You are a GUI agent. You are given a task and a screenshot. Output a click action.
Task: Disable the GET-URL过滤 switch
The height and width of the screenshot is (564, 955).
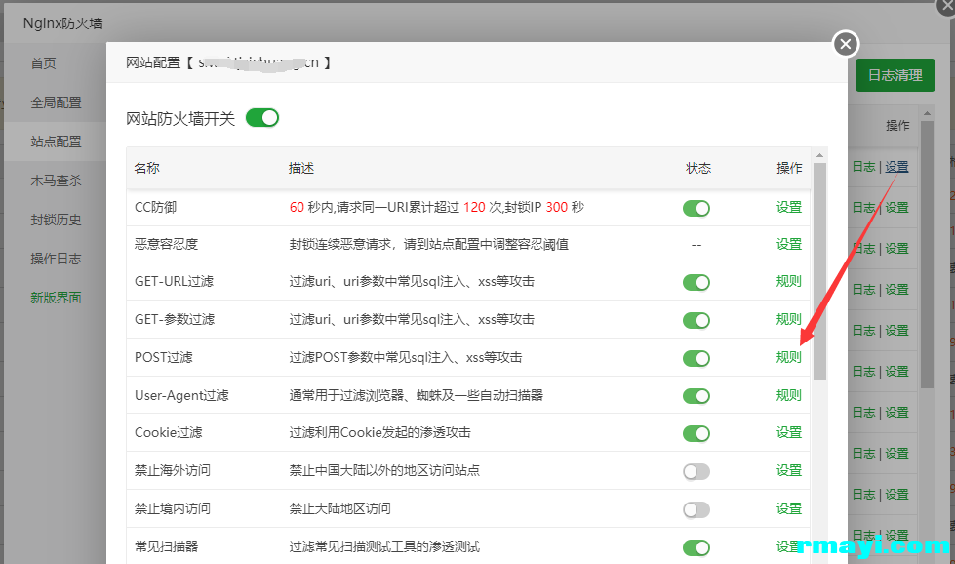pos(696,283)
